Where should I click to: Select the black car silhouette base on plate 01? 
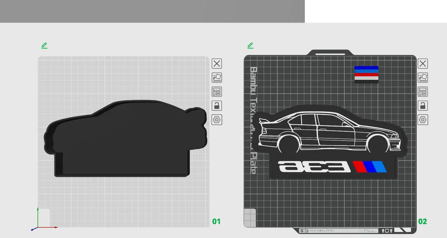pyautogui.click(x=125, y=139)
